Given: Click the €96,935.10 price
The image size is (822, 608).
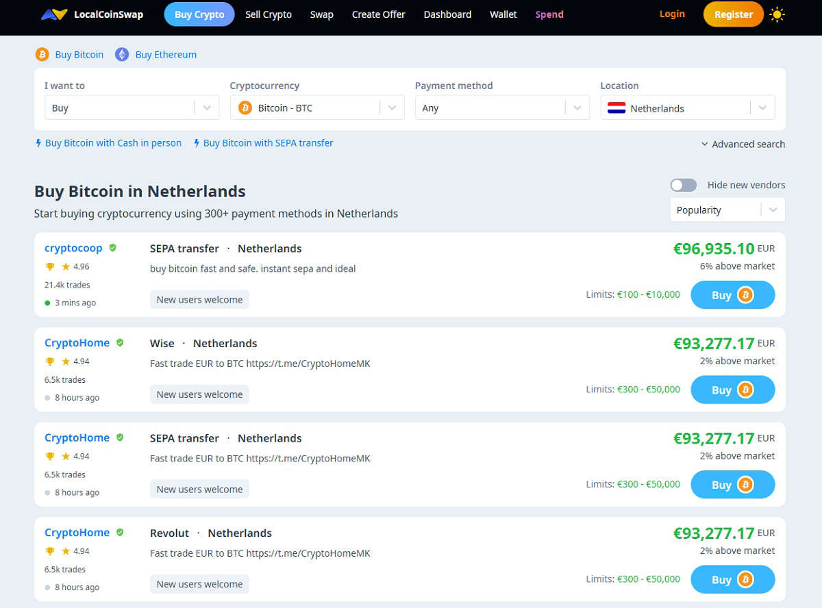Looking at the screenshot, I should pos(714,249).
